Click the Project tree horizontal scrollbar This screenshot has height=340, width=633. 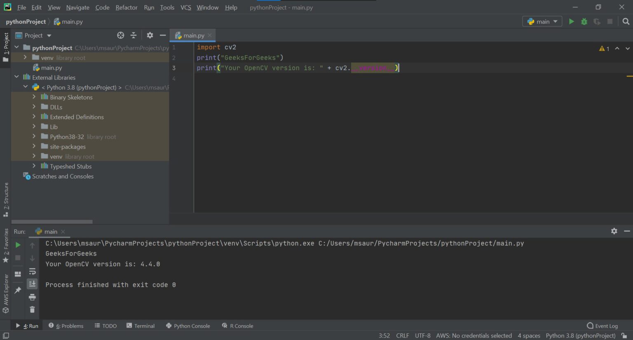point(52,221)
